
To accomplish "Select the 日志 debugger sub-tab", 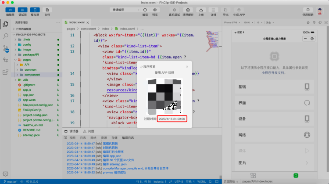I will coord(83,138).
